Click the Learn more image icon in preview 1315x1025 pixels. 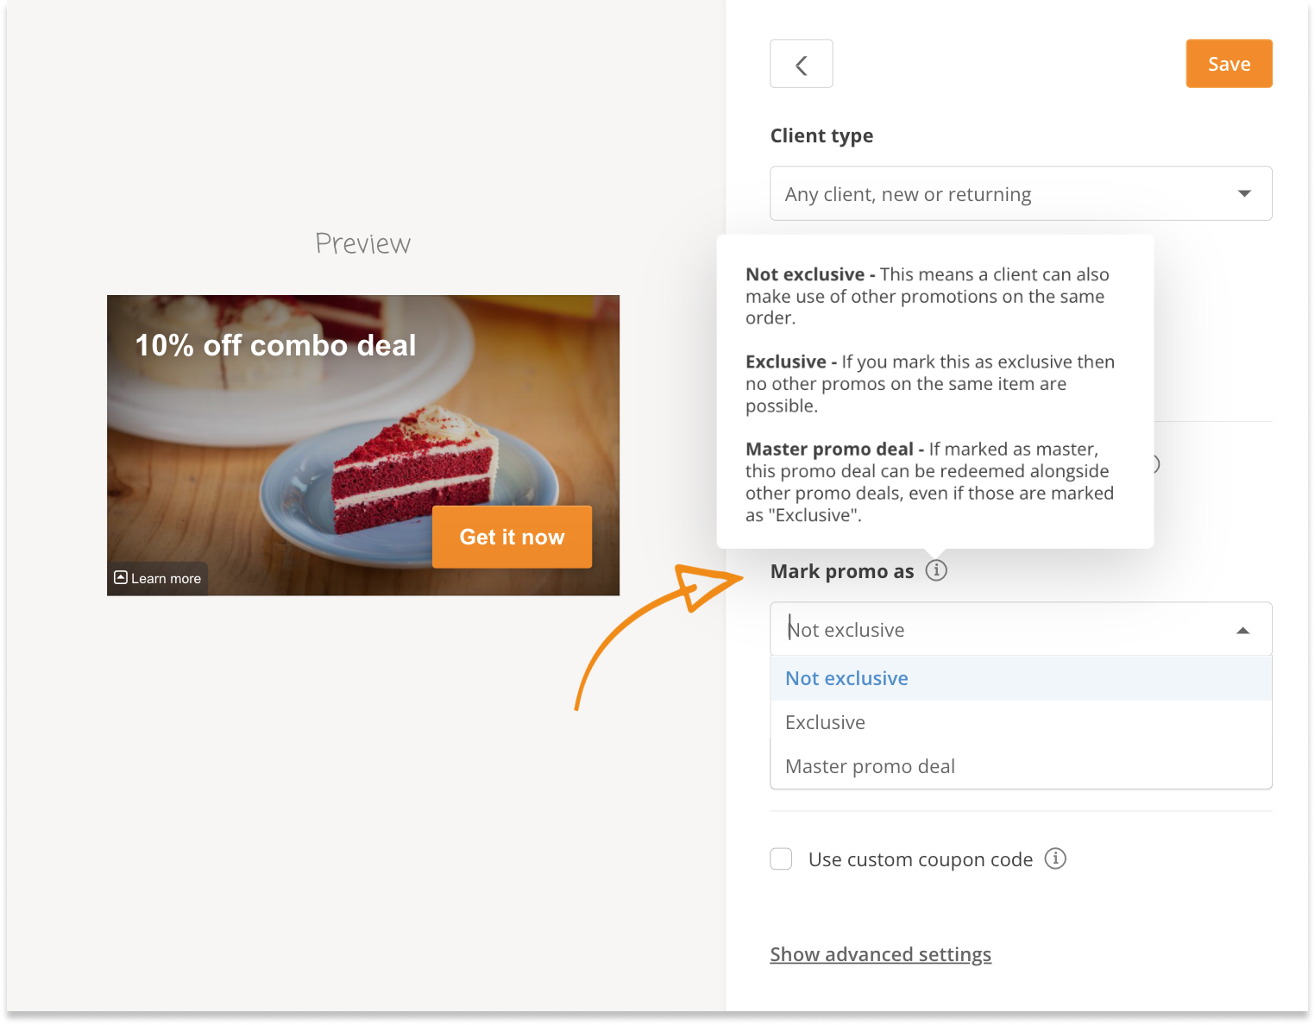(121, 578)
